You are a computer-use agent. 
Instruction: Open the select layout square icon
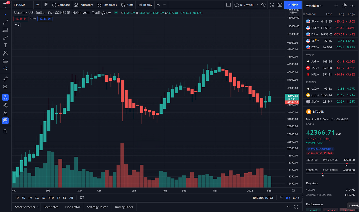[x=228, y=5]
